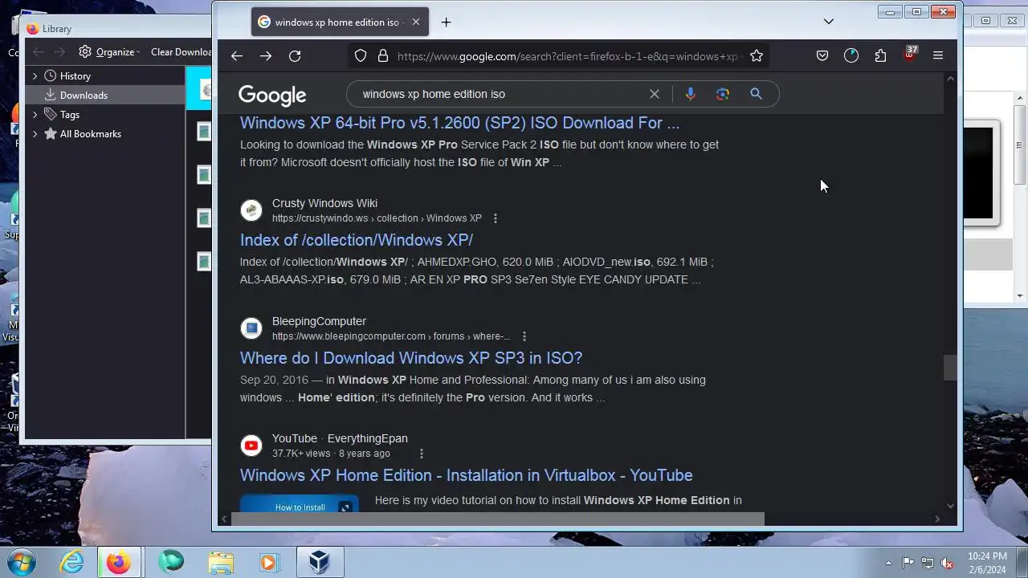Viewport: 1028px width, 578px height.
Task: Open new tab with plus button
Action: [x=446, y=22]
